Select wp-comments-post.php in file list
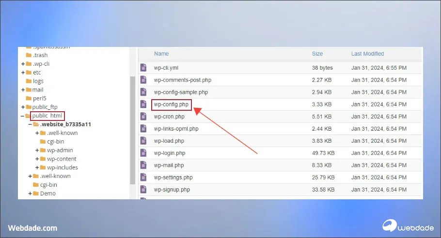 [182, 80]
